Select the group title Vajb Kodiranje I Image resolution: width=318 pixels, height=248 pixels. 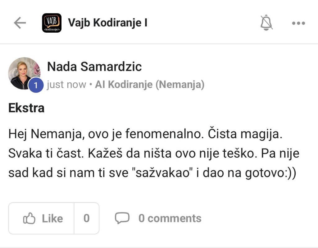107,22
